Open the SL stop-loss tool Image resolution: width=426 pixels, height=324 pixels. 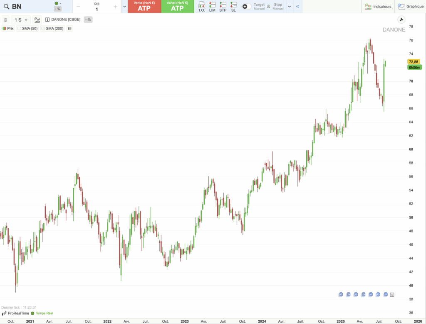[x=233, y=5]
